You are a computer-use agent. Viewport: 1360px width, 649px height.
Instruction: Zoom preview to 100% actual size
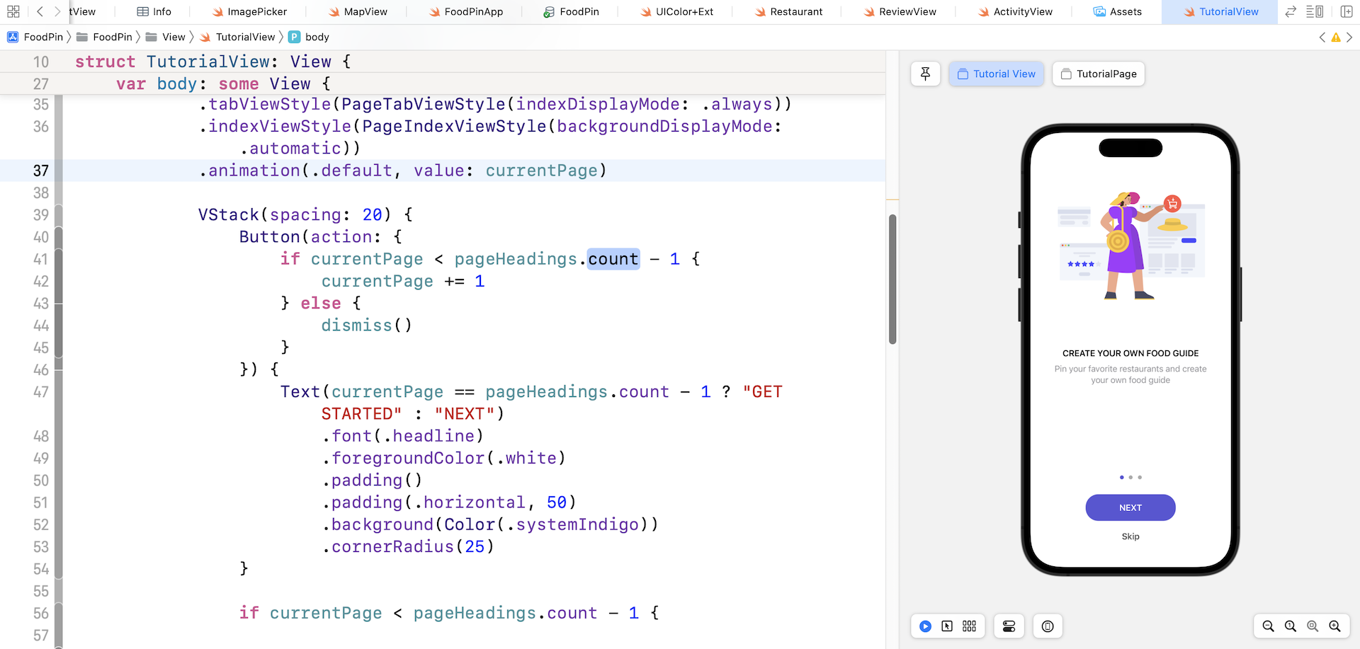(x=1291, y=626)
